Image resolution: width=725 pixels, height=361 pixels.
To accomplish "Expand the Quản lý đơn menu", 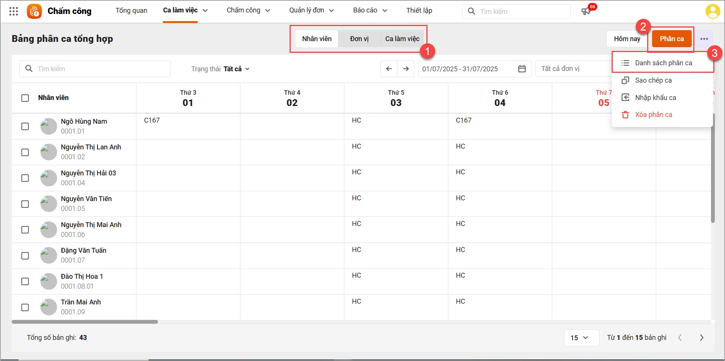I will tap(311, 11).
